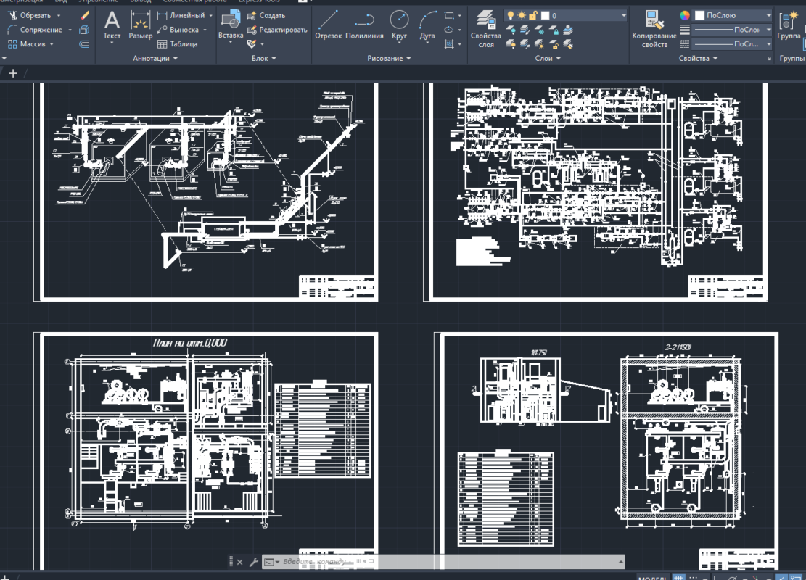Expand the Обрезать dropdown arrow
806x580 pixels.
(59, 16)
